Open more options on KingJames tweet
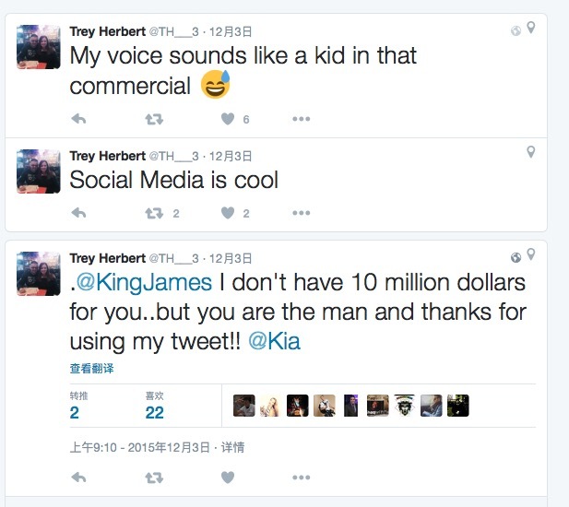The image size is (569, 507). point(302,478)
